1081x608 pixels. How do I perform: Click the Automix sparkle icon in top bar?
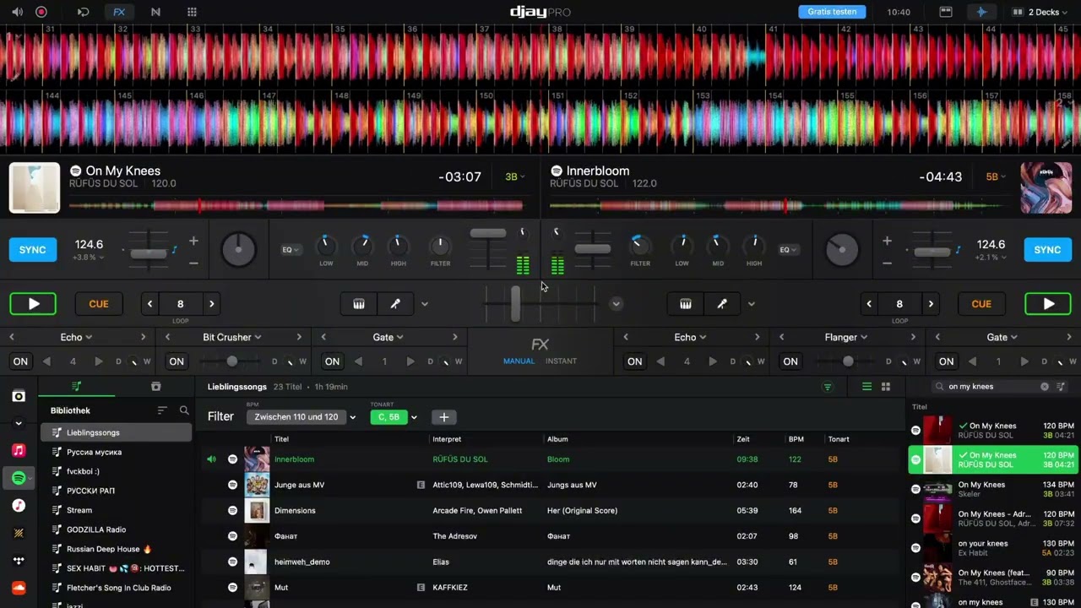pyautogui.click(x=981, y=12)
